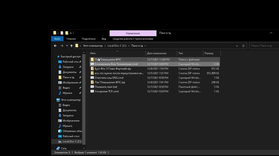
Task: Click the pinned Изображения icon in quick access
Action: pos(60,83)
